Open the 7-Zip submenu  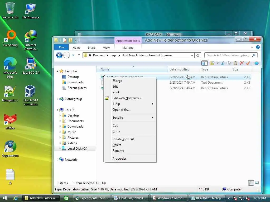coord(130,104)
